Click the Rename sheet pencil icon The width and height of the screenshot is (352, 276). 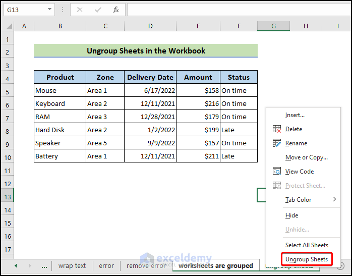pyautogui.click(x=277, y=143)
